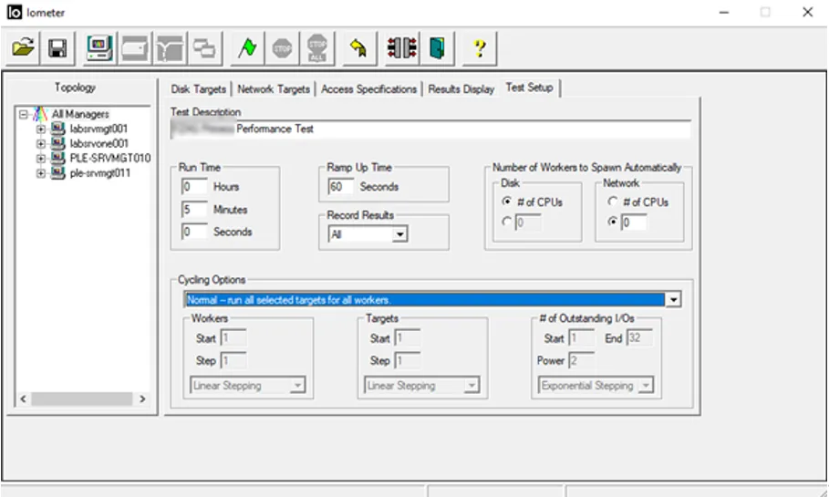
Task: Click Workers Start value field
Action: [233, 337]
